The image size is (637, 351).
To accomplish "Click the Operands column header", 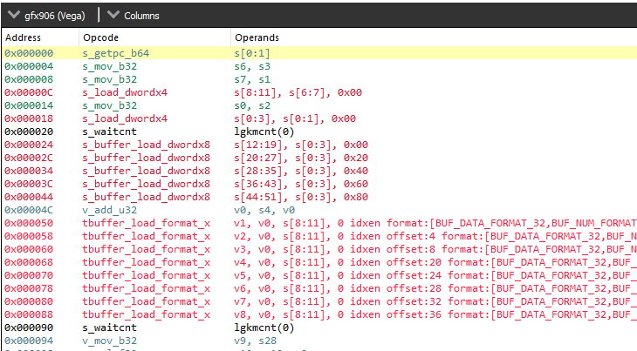I will pos(257,38).
